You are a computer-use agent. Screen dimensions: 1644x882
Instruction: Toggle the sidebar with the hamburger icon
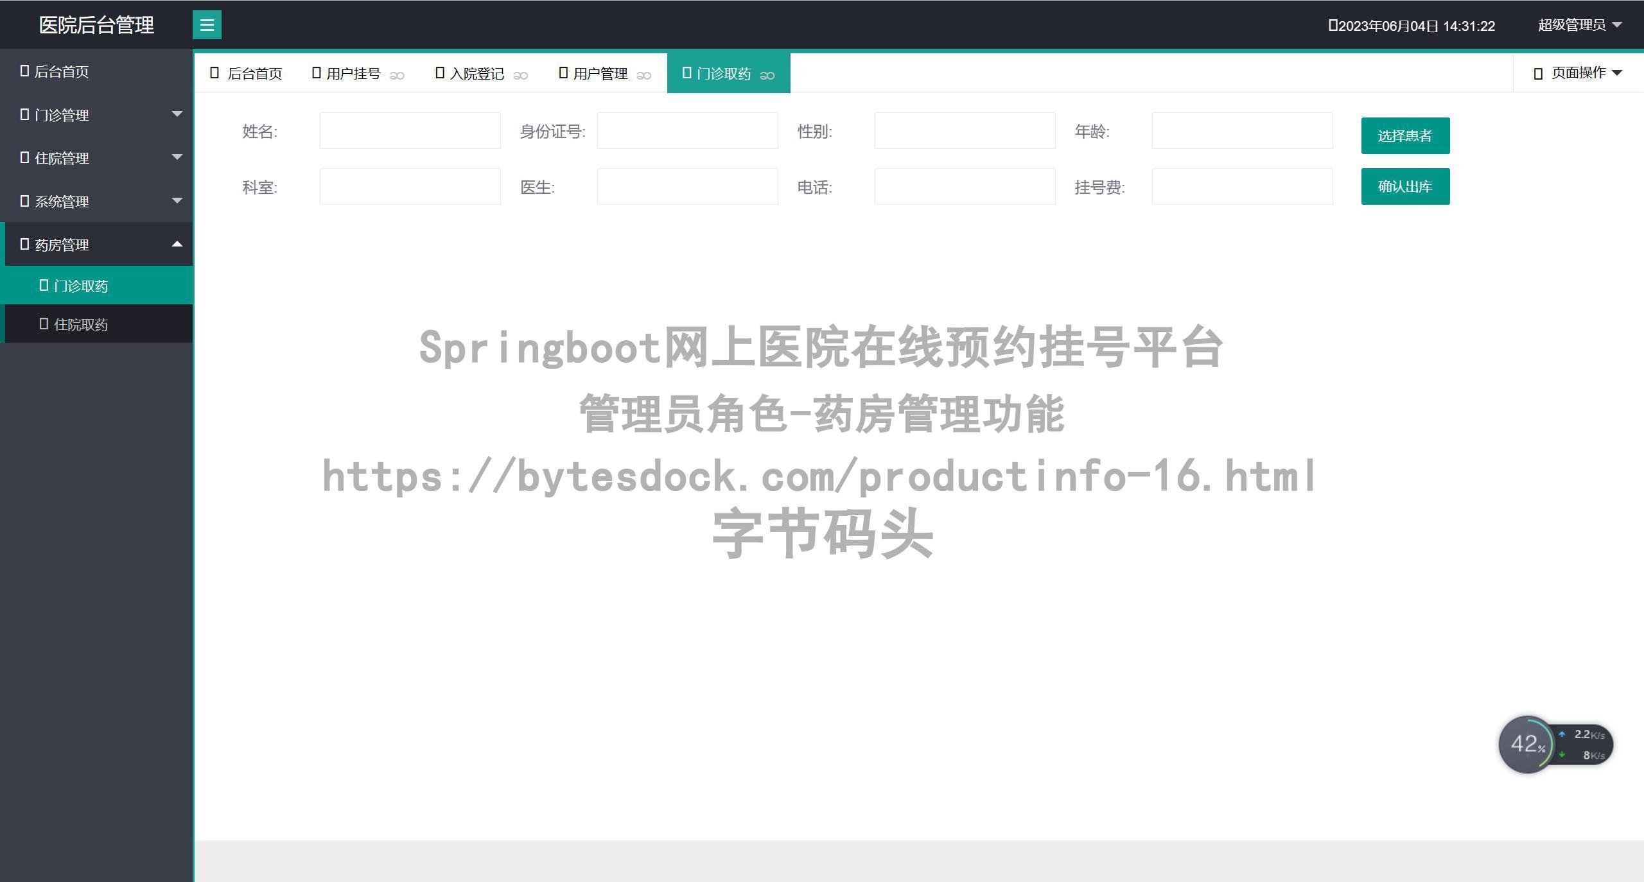pos(207,25)
